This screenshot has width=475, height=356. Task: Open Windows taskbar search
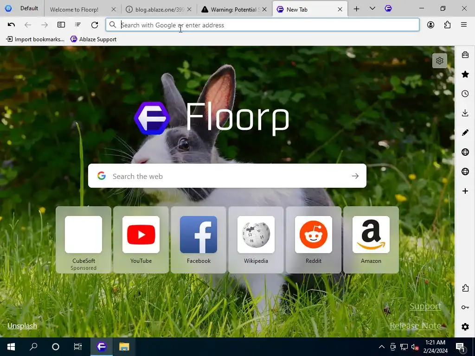pyautogui.click(x=33, y=347)
